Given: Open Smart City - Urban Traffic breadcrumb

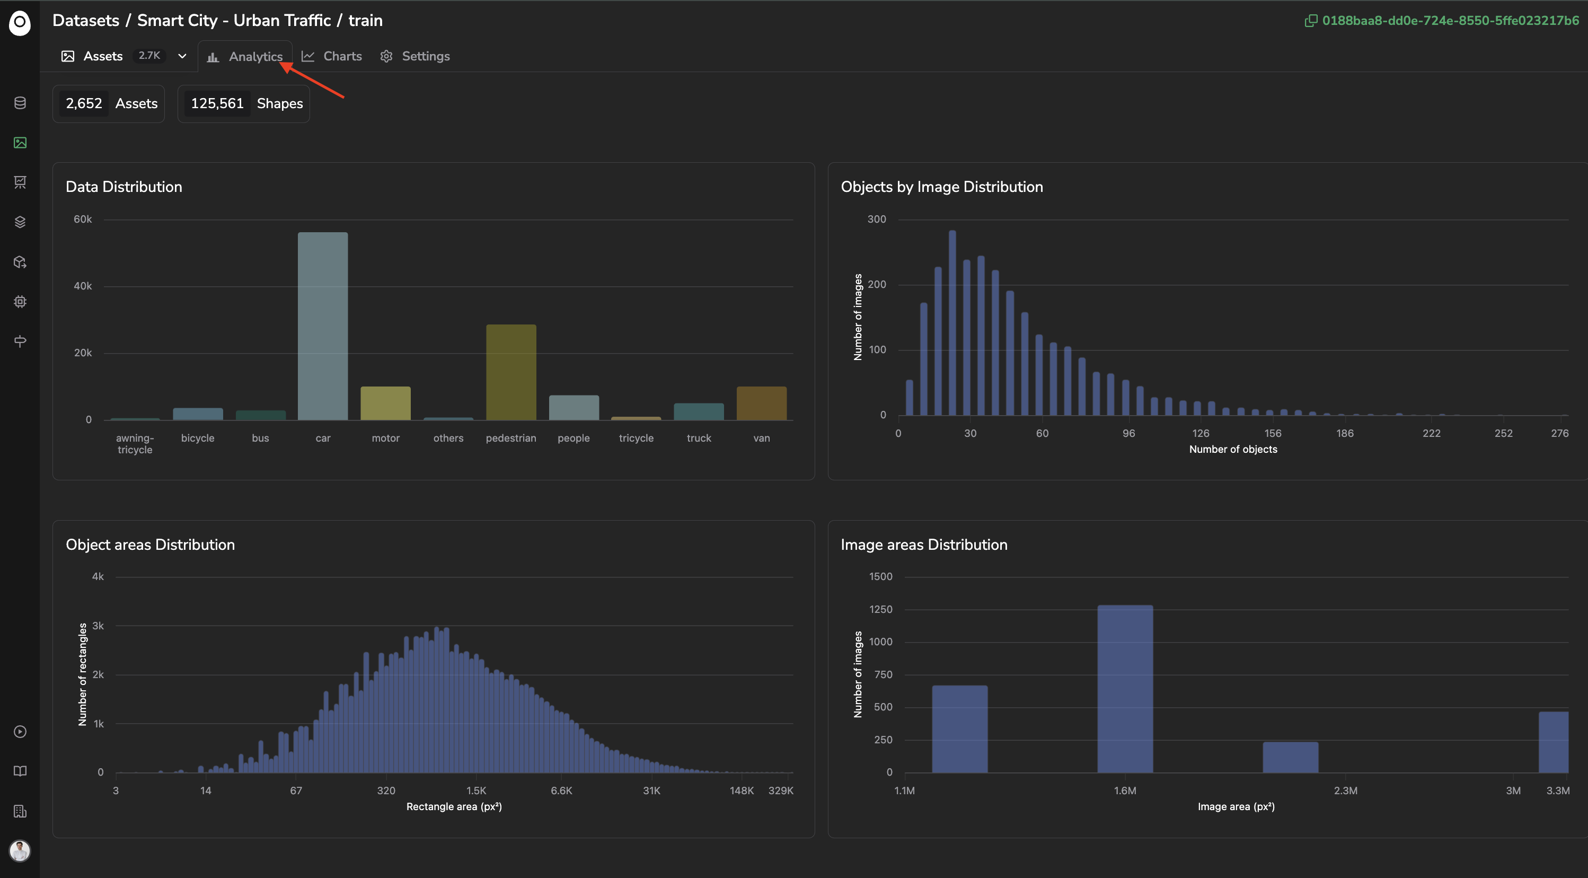Looking at the screenshot, I should (234, 20).
